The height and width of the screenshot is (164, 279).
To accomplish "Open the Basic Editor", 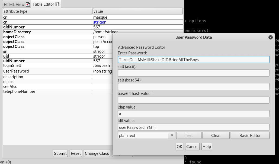I will point(250,135).
